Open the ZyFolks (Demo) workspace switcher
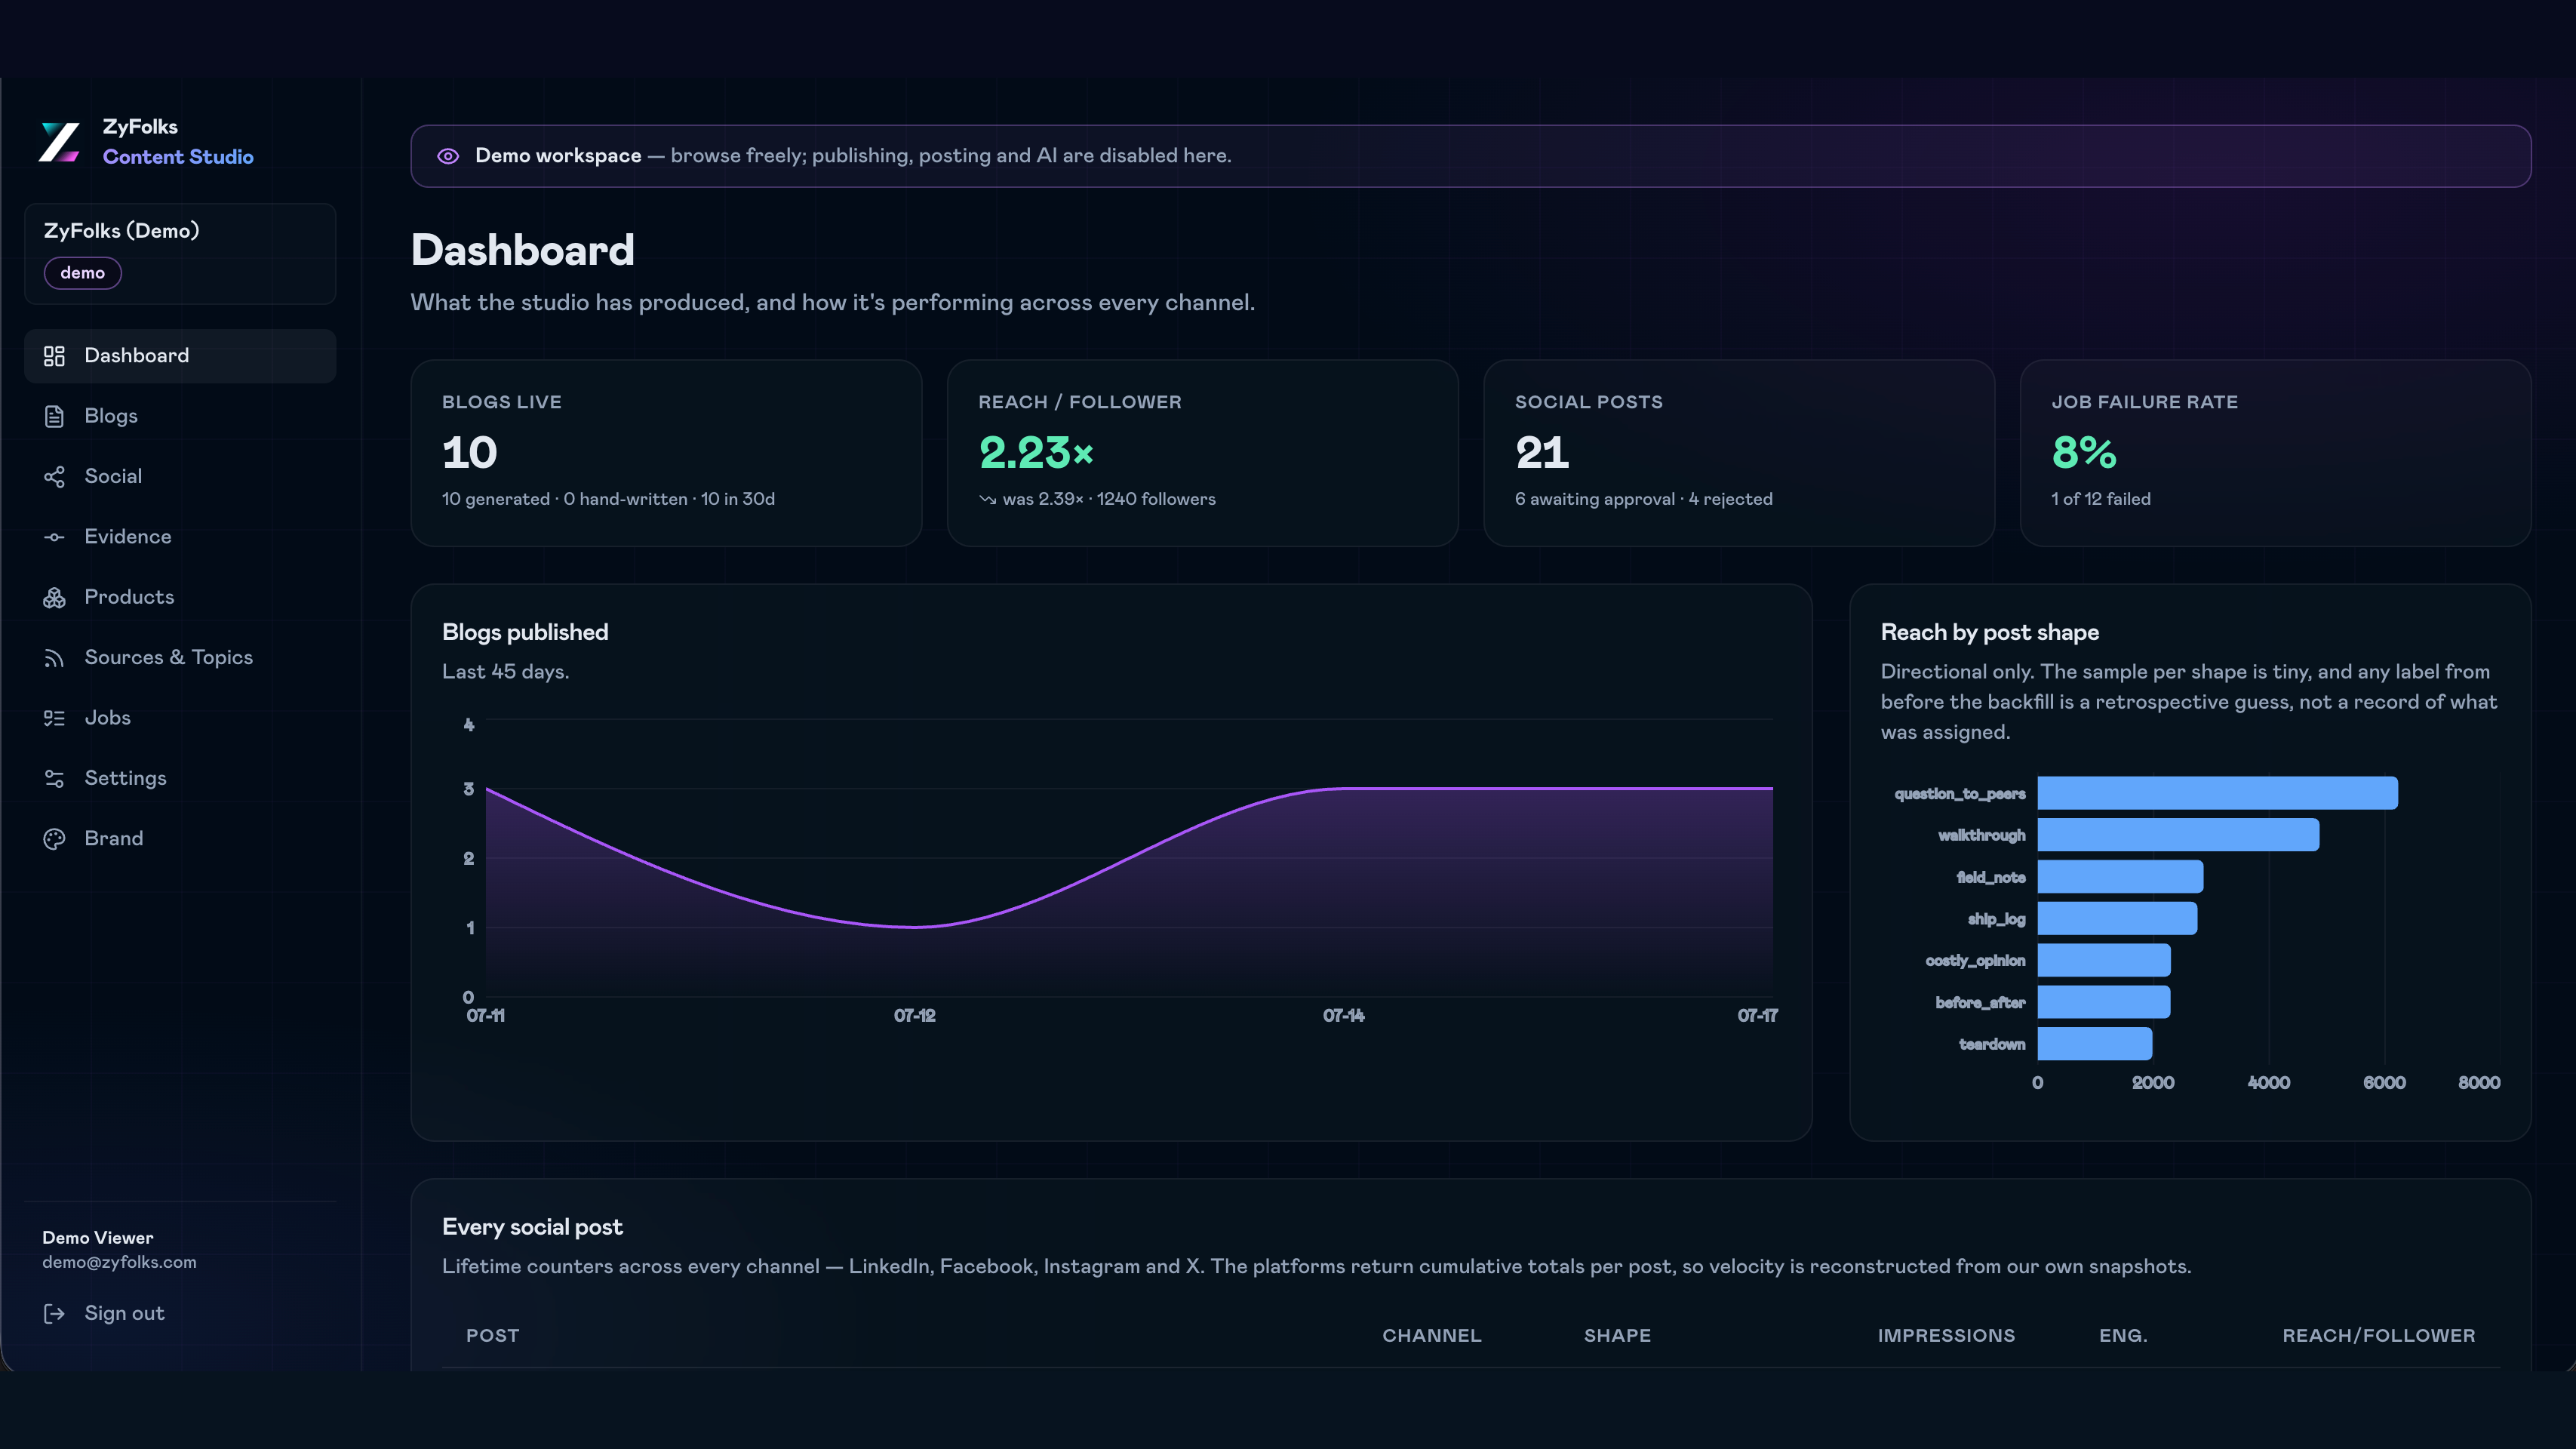The width and height of the screenshot is (2576, 1449). point(180,254)
